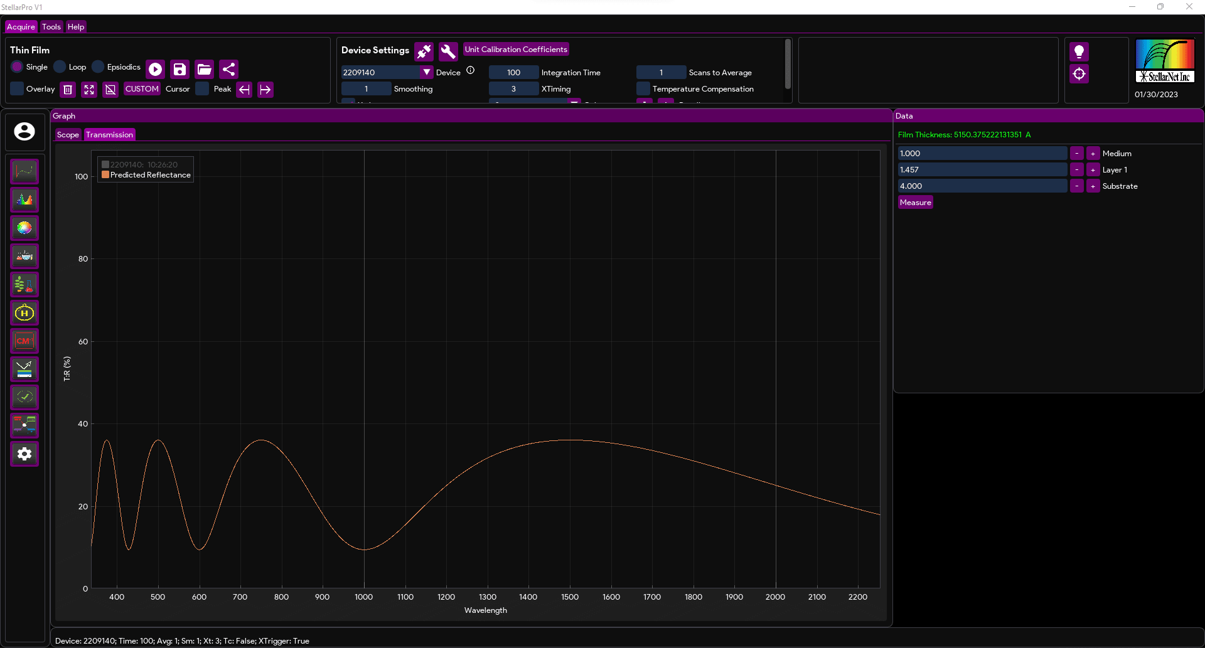Open the red CM module in sidebar

click(24, 341)
